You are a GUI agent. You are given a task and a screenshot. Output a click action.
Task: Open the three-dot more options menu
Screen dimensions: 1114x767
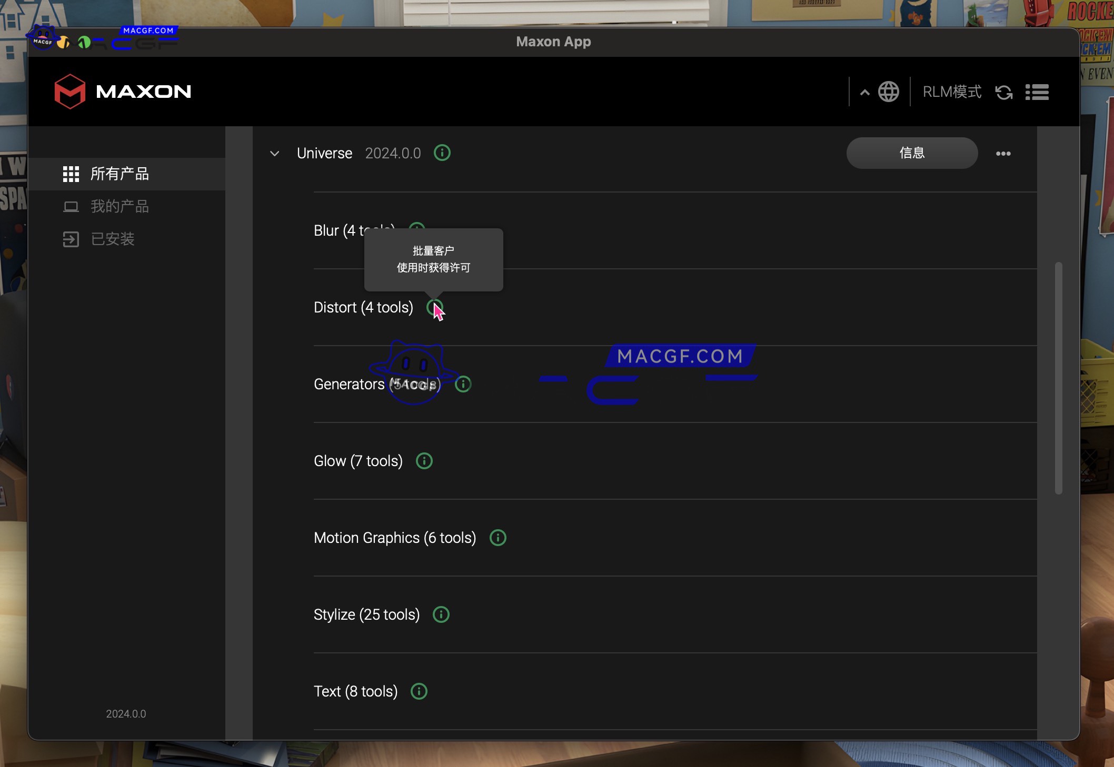point(1003,154)
